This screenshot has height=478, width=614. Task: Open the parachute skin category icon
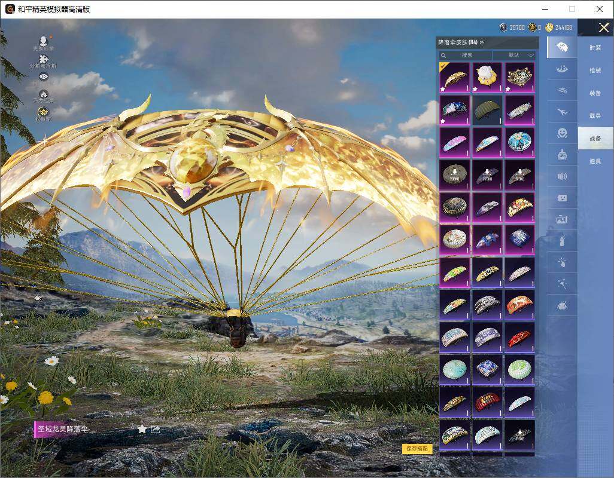tap(562, 47)
